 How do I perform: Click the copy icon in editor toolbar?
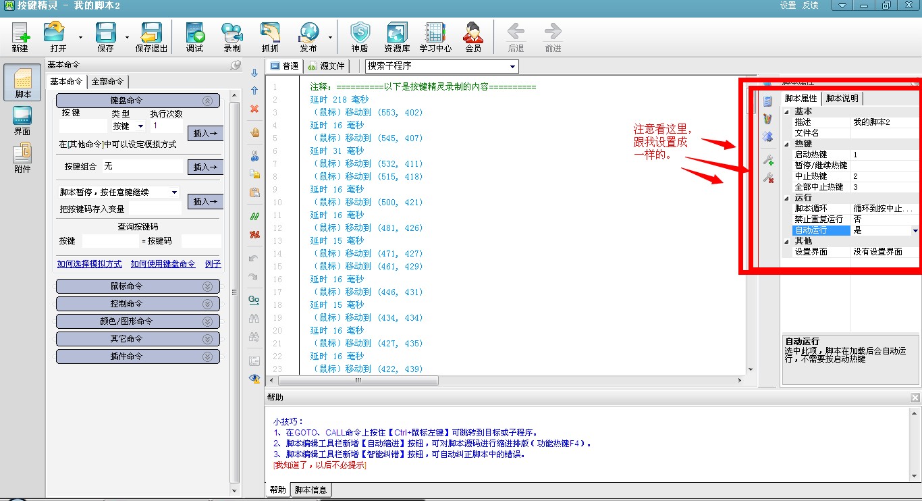(254, 174)
